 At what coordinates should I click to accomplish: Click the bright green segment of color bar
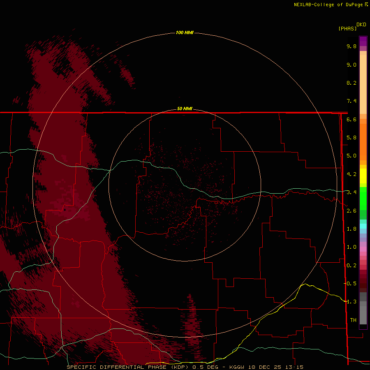pos(363,198)
